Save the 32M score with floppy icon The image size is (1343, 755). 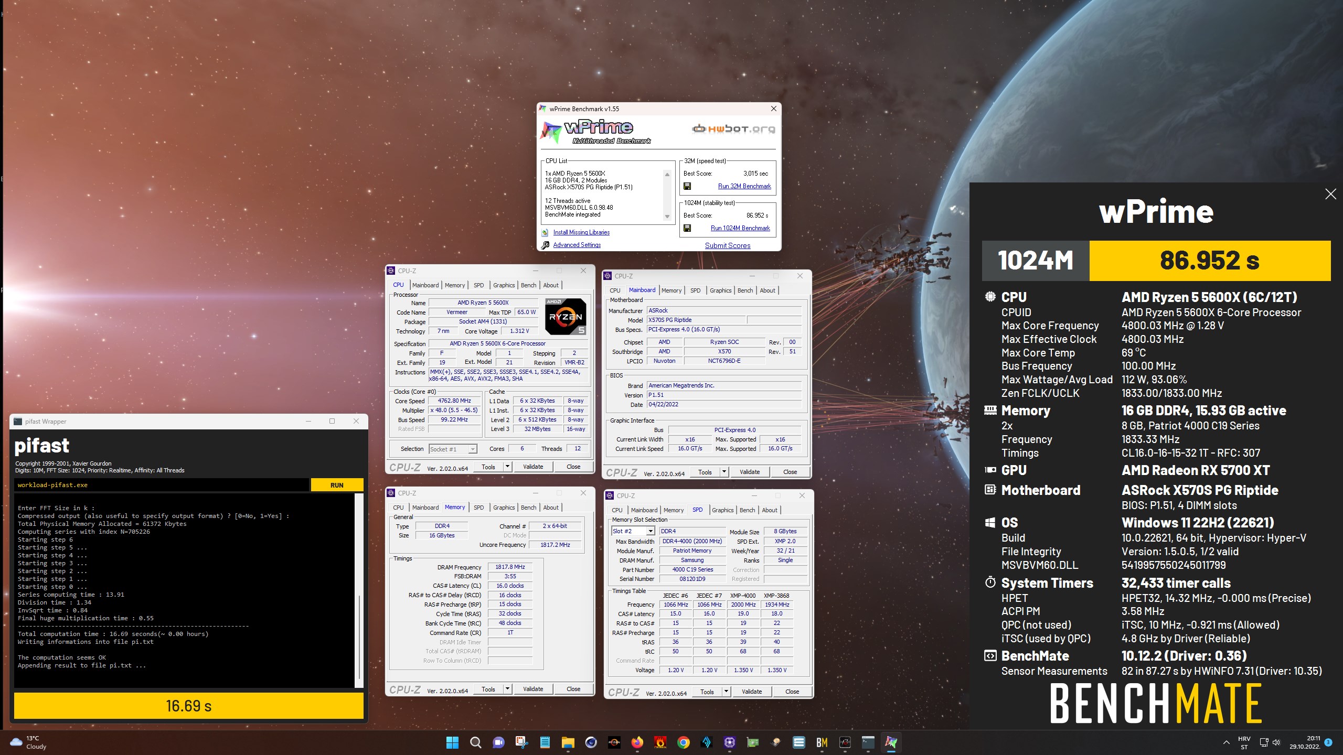tap(687, 186)
